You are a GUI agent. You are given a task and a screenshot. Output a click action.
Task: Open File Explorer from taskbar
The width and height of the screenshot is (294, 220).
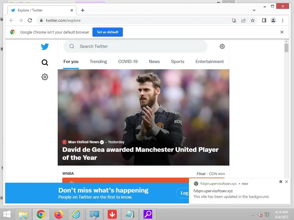[23, 214]
